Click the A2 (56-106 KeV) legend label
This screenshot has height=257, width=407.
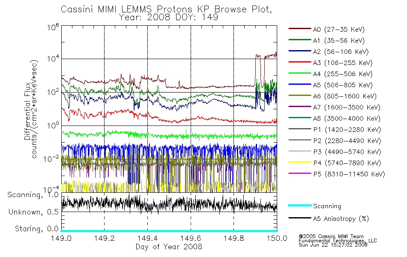(341, 52)
